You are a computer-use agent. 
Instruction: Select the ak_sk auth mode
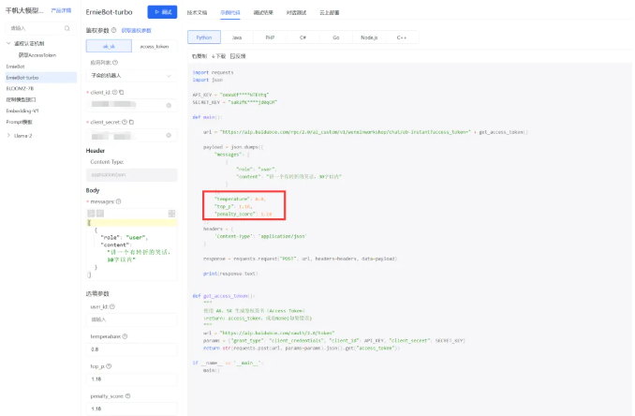tap(109, 46)
